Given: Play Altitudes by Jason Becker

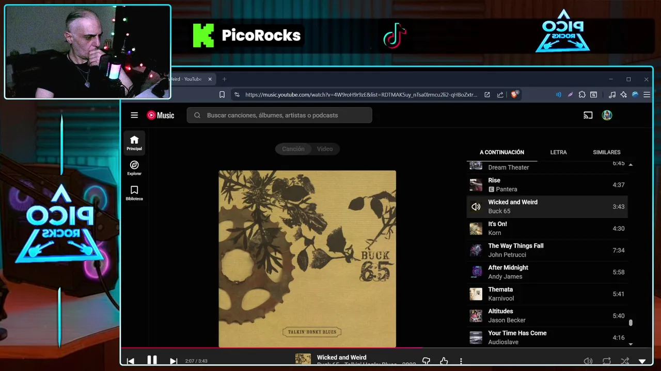Looking at the screenshot, I should tap(547, 315).
